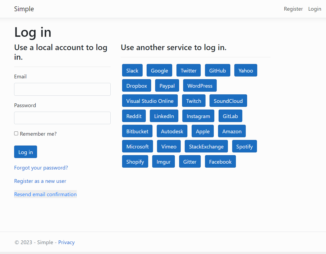Viewport: 326px width, 254px height.
Task: Pick the Instagram service button
Action: 198,116
